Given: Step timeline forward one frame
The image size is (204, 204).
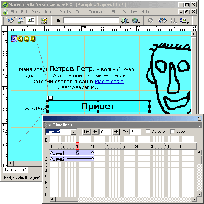Looking at the screenshot, I should click(x=116, y=132).
